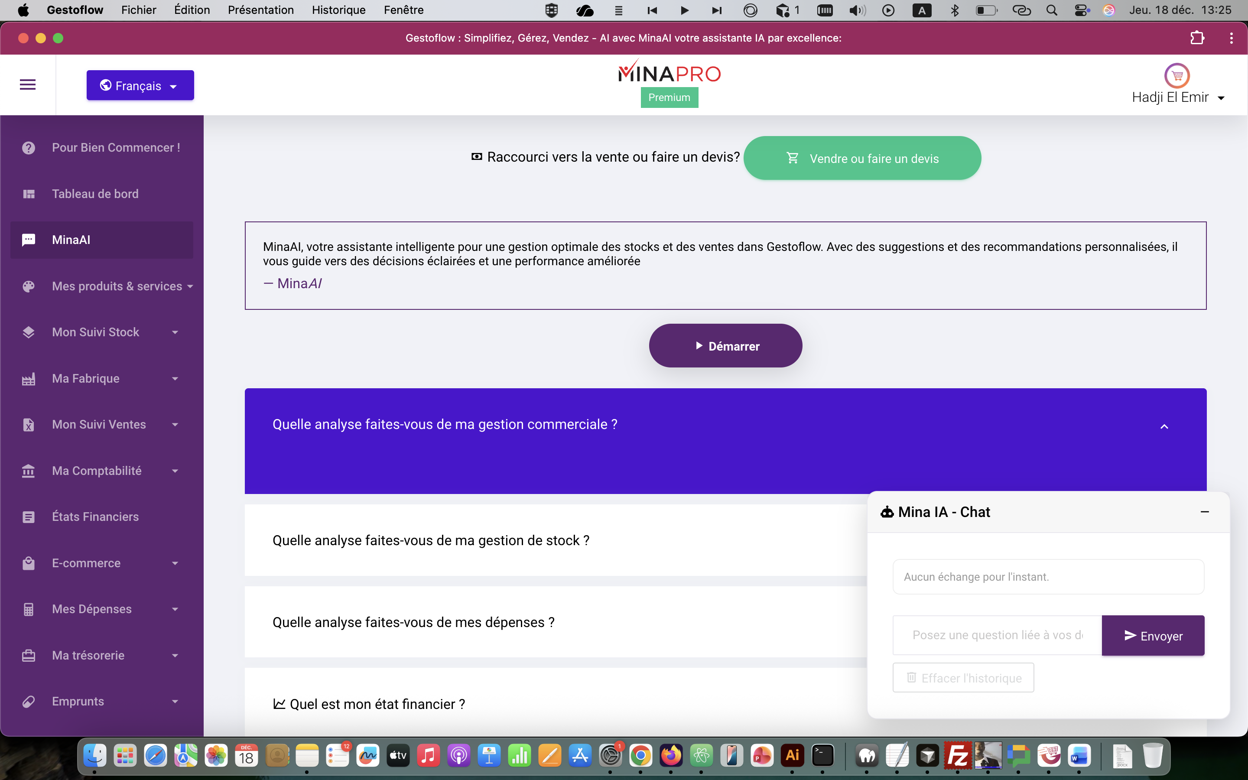Click the extensions puzzle icon in title bar
Image resolution: width=1248 pixels, height=780 pixels.
click(x=1197, y=38)
